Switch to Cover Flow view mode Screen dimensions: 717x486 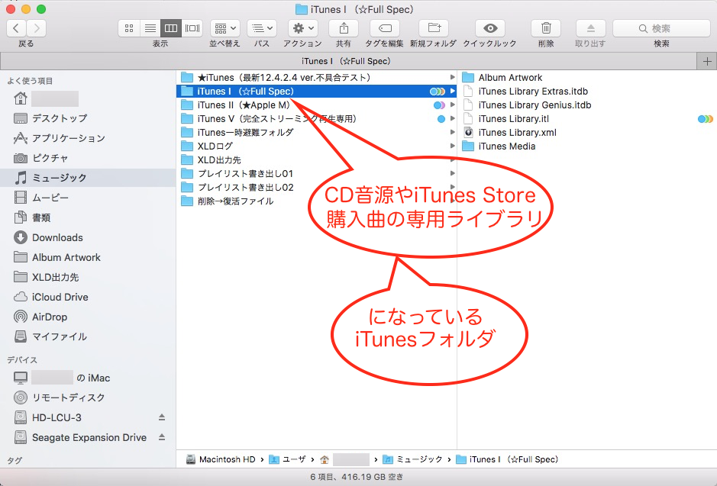tap(192, 28)
